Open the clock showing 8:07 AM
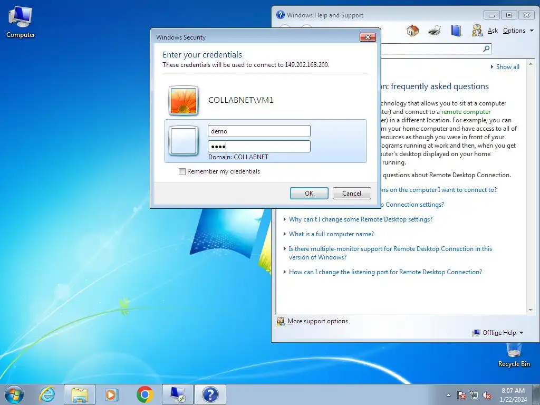This screenshot has width=540, height=405. (x=513, y=395)
